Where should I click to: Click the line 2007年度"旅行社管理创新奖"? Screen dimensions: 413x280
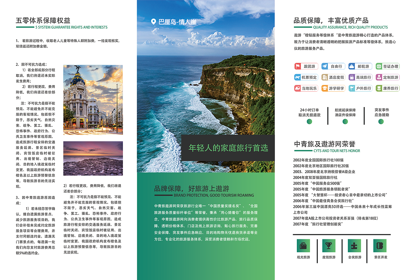point(318,224)
